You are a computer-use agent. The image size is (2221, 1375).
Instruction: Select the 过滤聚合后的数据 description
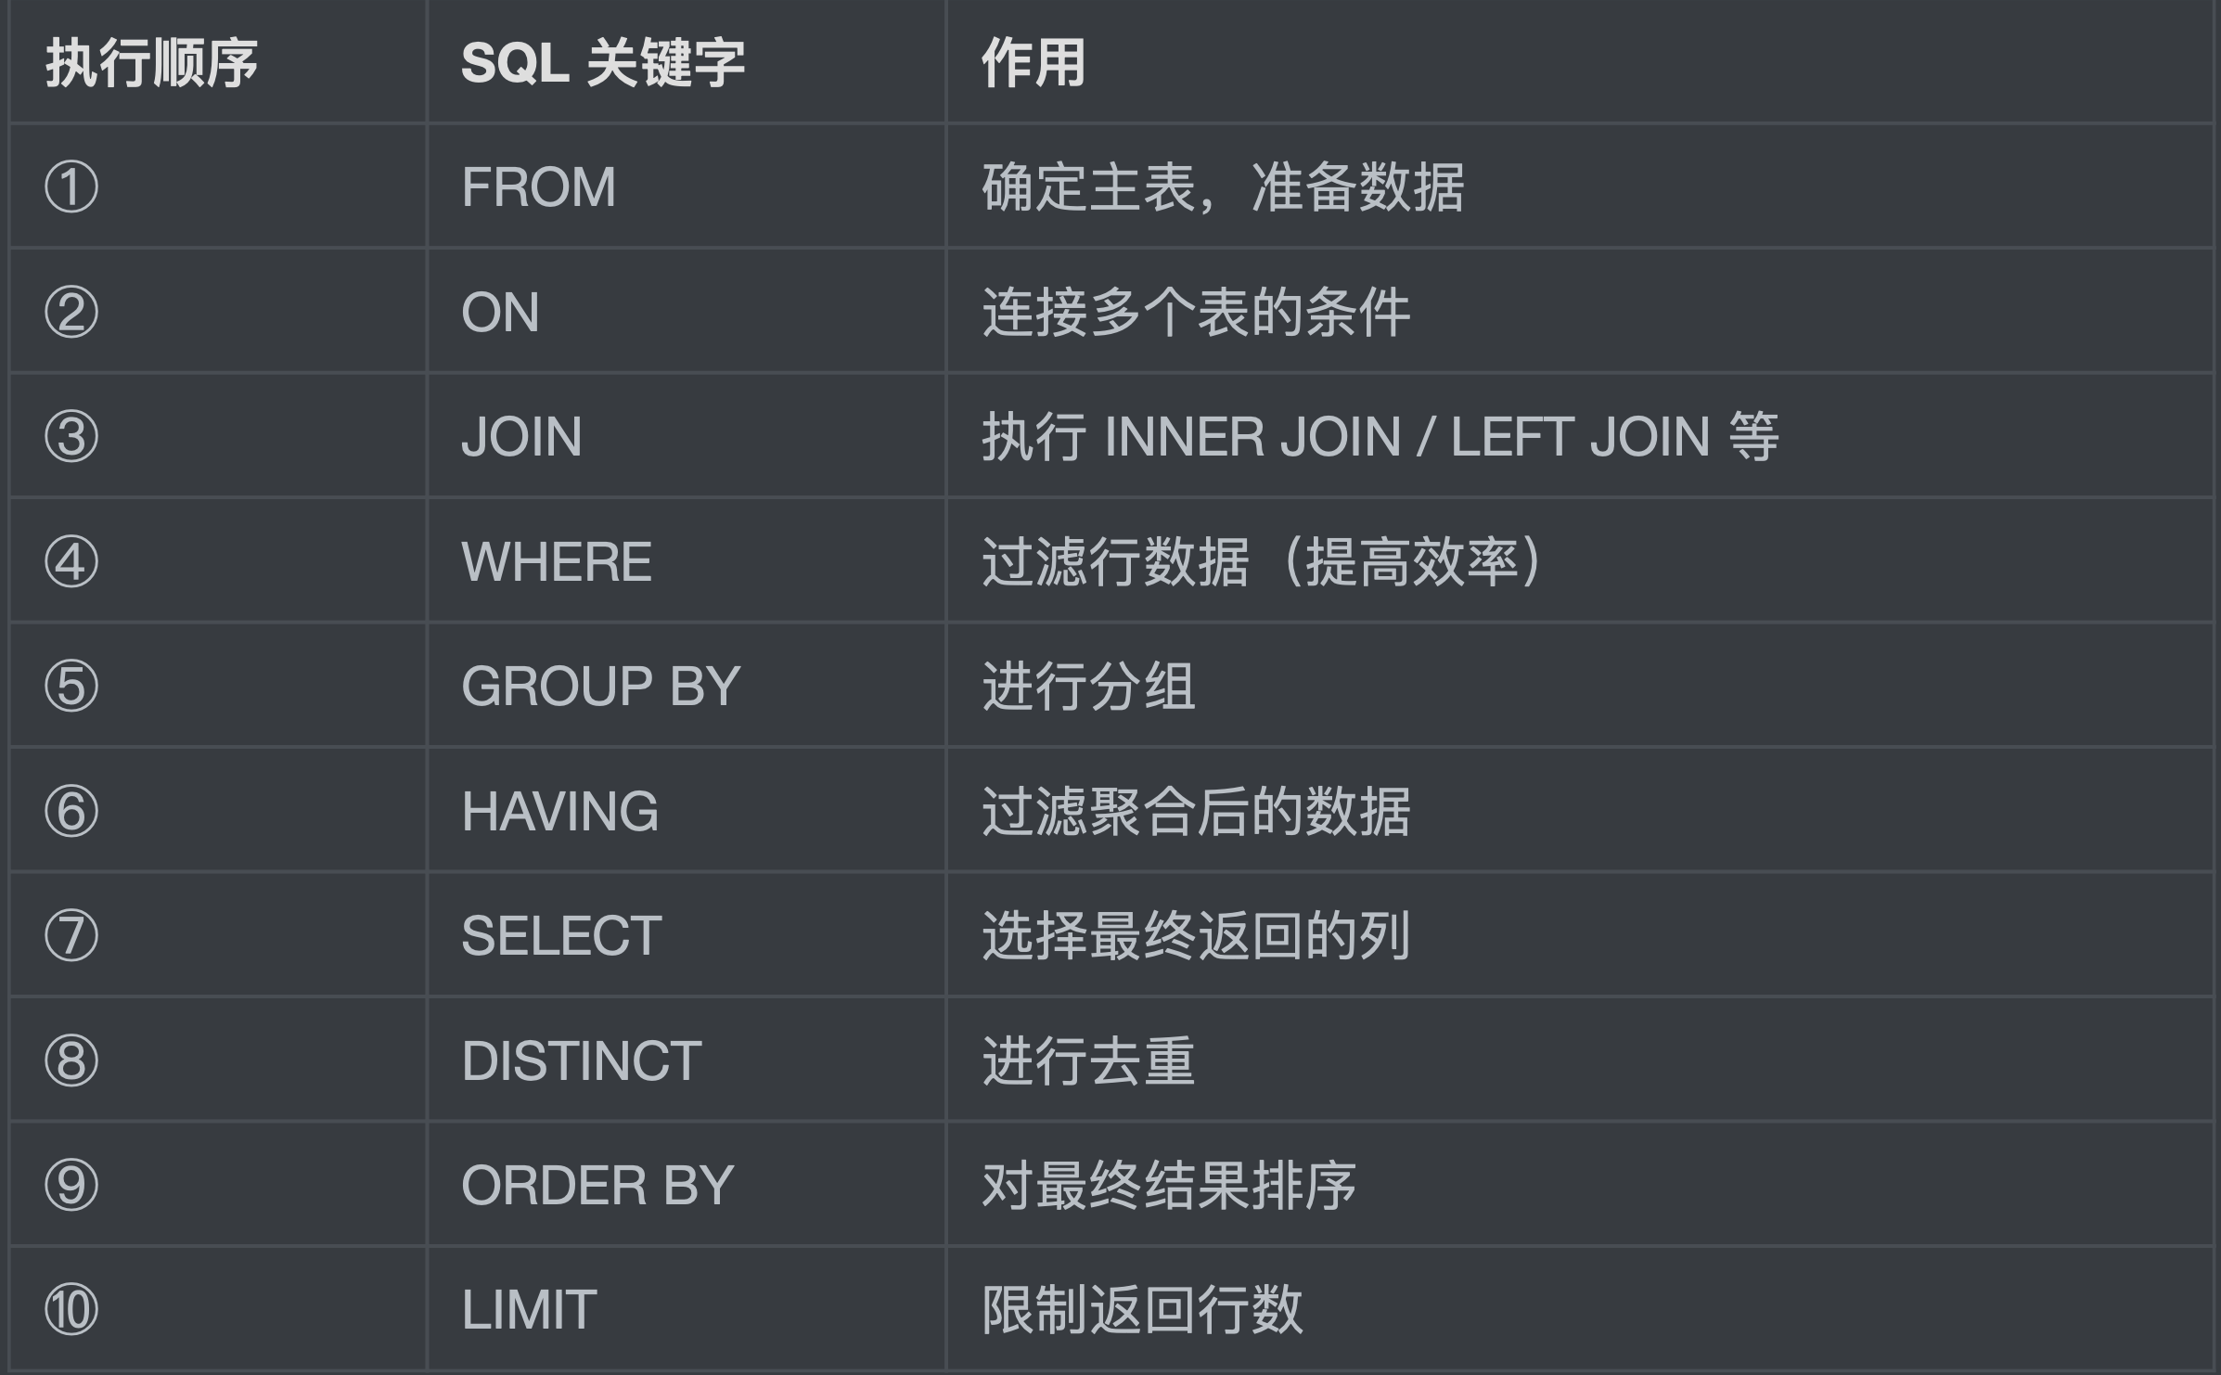(1196, 811)
